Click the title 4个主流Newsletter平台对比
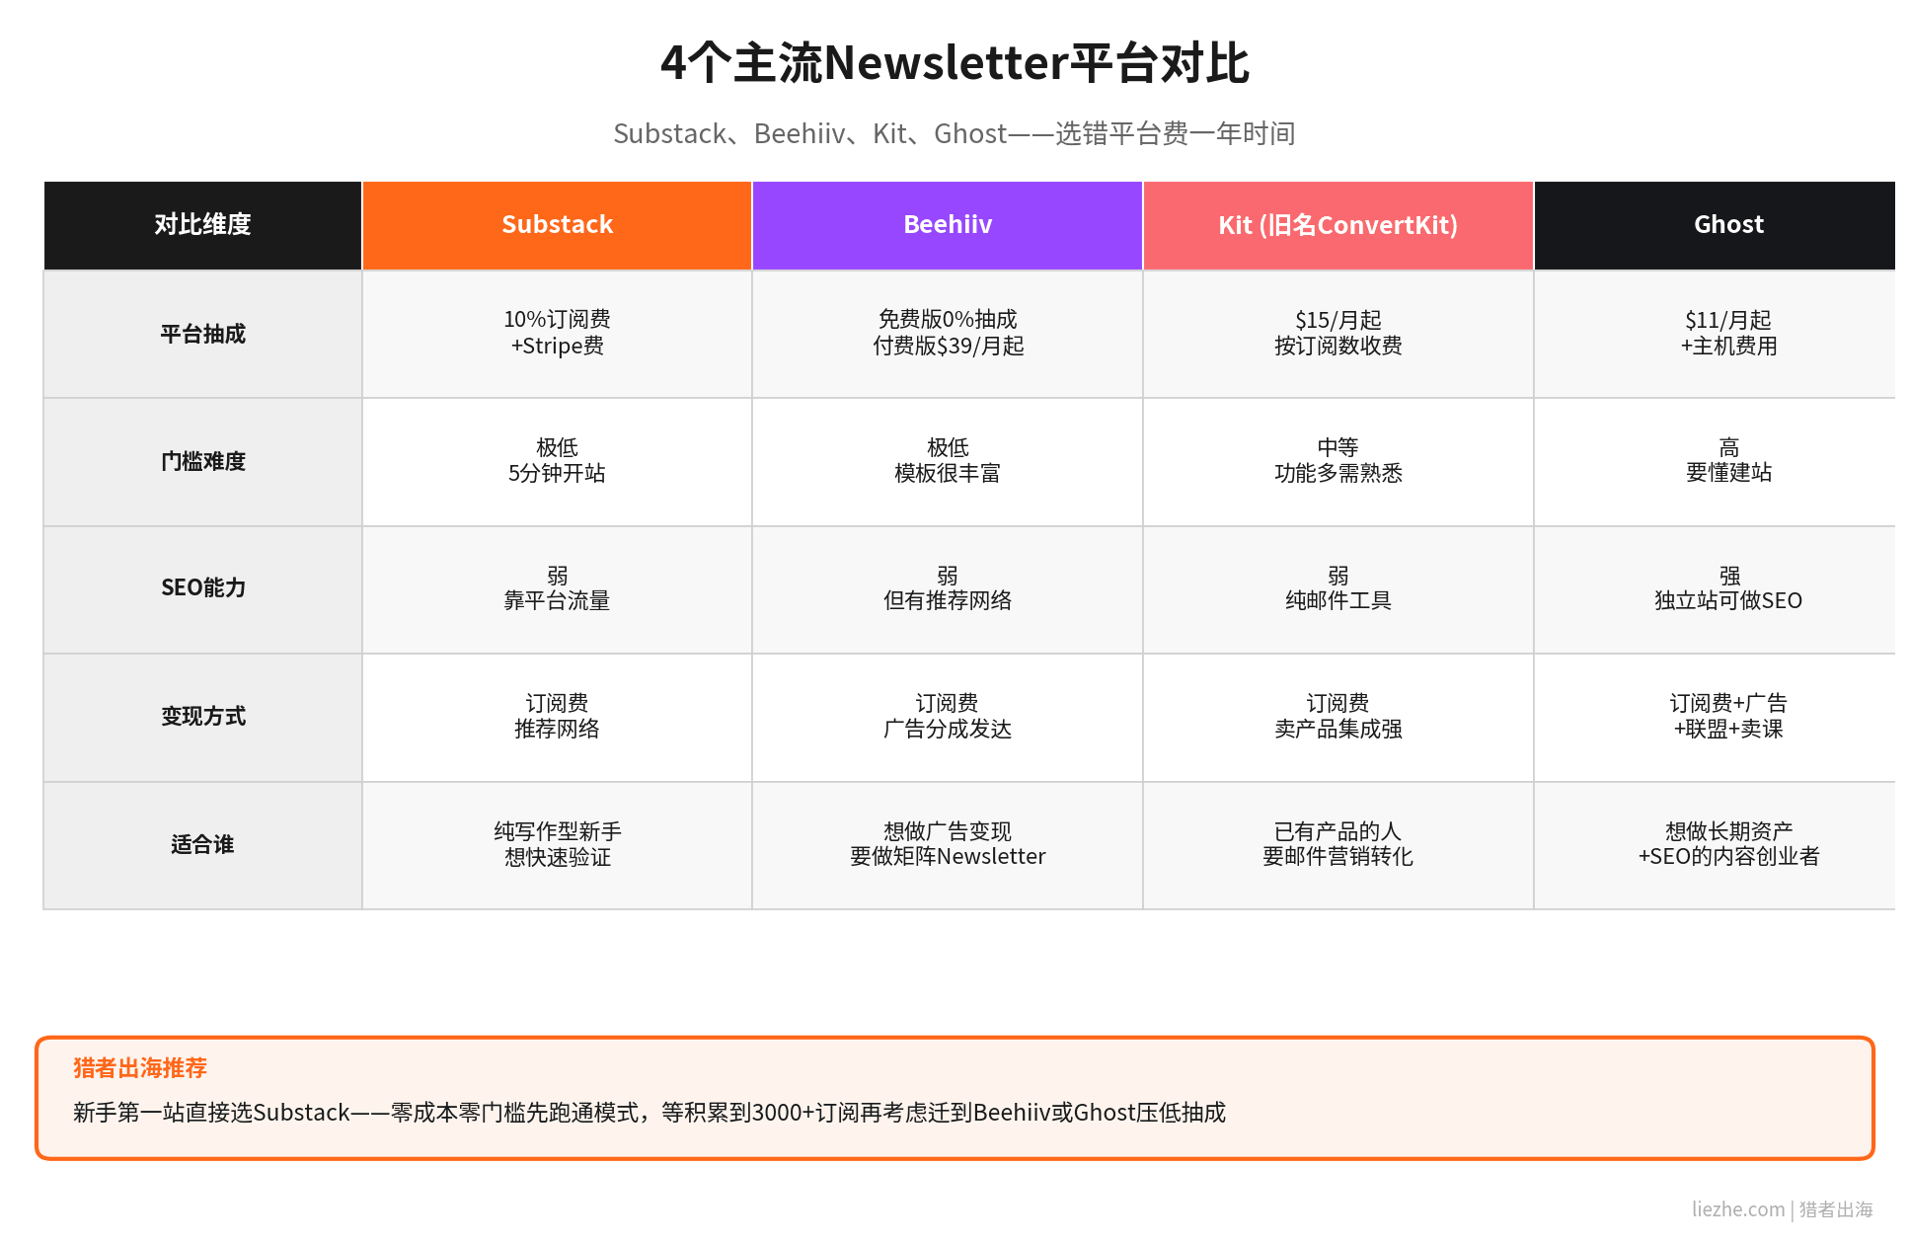 (955, 63)
